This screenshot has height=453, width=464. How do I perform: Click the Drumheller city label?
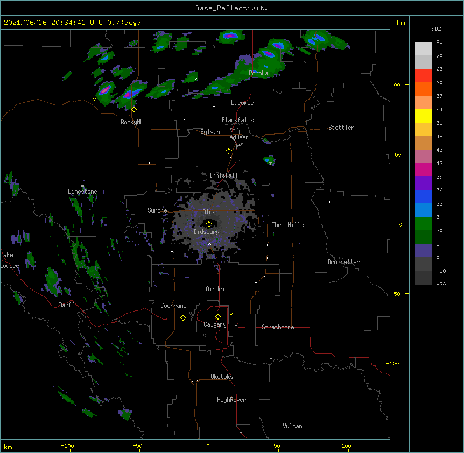coord(343,262)
